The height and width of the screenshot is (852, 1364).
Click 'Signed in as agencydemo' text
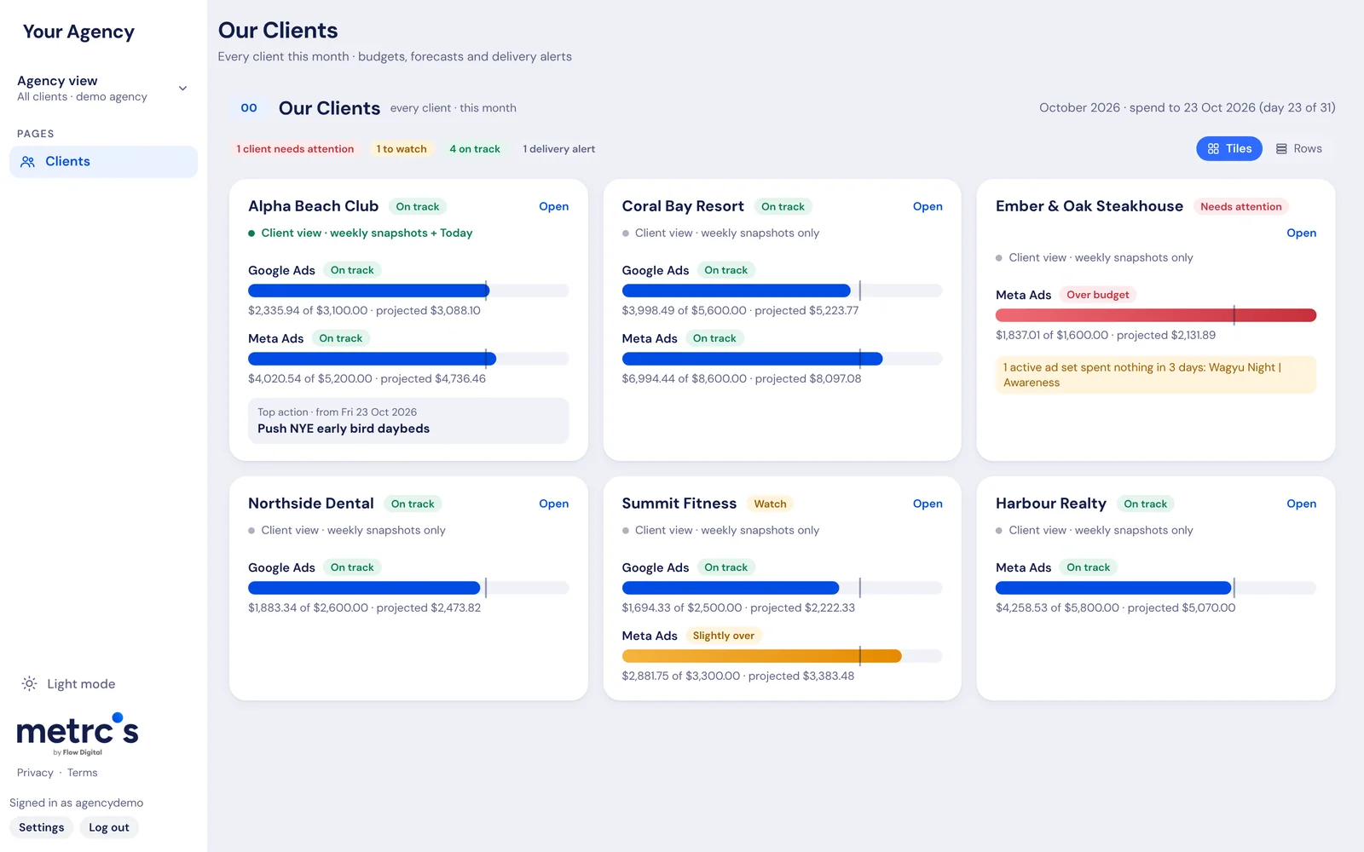pos(77,803)
